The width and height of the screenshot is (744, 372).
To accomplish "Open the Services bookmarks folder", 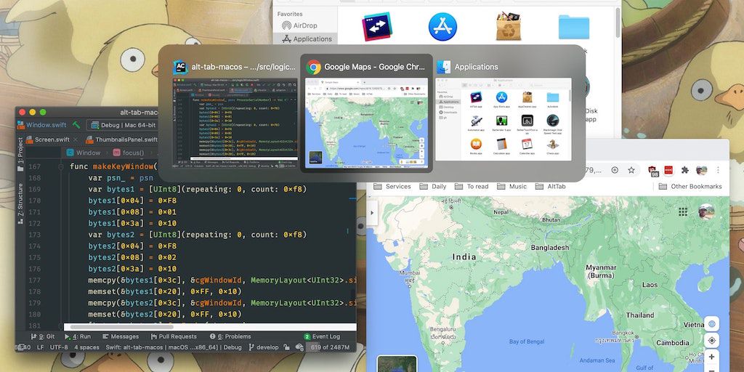I will click(392, 187).
